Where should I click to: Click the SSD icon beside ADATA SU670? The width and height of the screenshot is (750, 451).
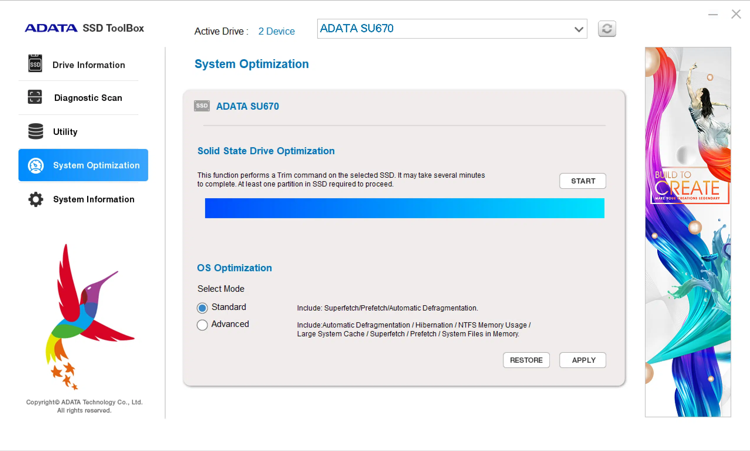(202, 106)
